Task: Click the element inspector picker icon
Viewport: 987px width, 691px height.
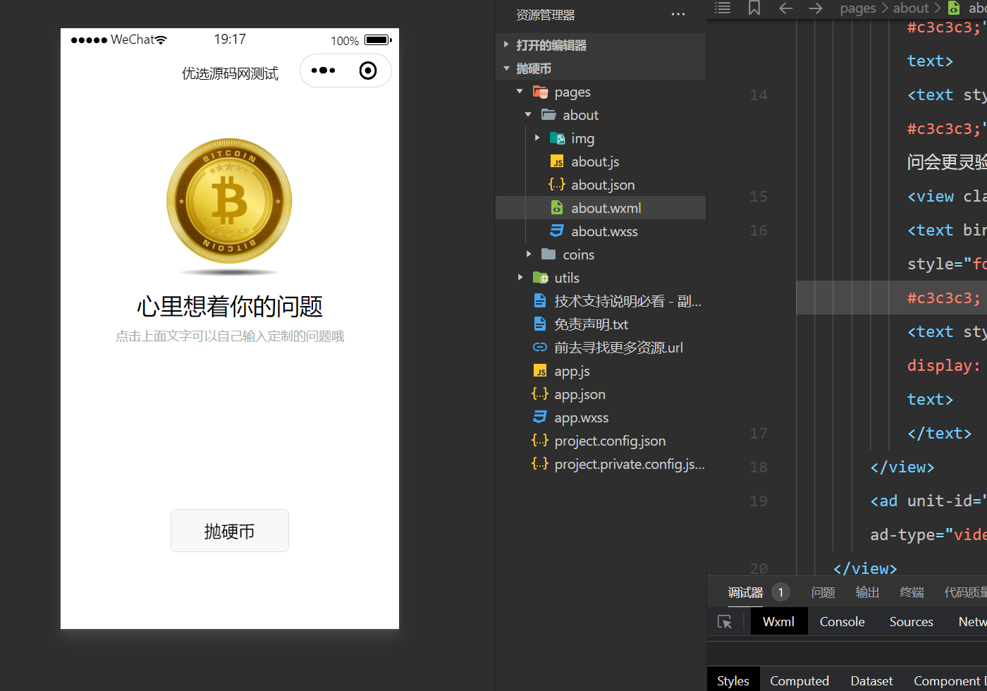Action: pos(725,622)
